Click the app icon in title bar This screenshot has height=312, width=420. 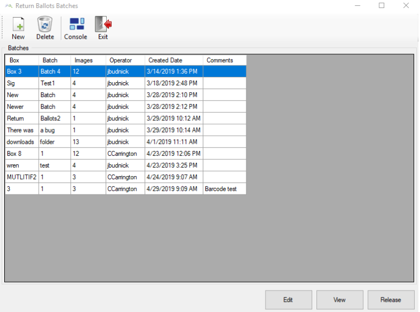[x=9, y=5]
